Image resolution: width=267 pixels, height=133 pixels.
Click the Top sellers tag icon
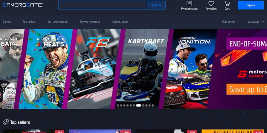click(x=6, y=122)
